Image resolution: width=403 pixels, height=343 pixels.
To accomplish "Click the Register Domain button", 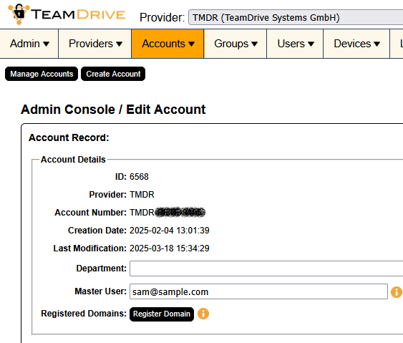I will (162, 314).
